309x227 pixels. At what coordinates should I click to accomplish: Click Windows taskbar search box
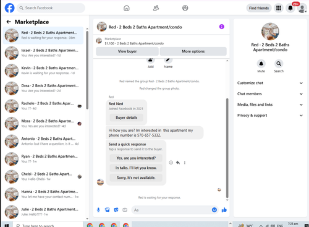tap(48, 225)
